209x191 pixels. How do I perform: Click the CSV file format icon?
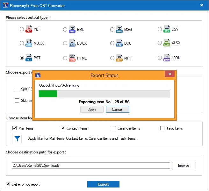point(167,29)
